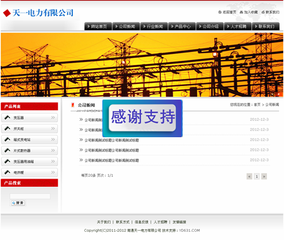Viewport: 284px width, 240px height.
Task: Click the black arrow icon beside 变压器用油箱
Action: [8, 161]
